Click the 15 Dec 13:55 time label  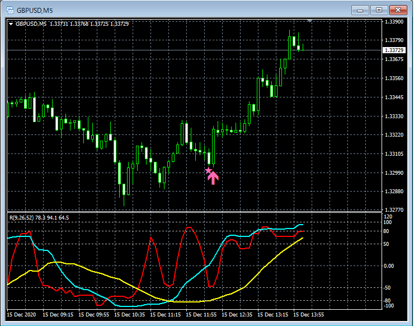pyautogui.click(x=309, y=315)
